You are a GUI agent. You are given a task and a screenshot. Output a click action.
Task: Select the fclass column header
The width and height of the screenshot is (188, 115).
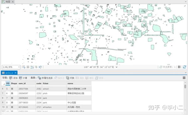pos(55,83)
